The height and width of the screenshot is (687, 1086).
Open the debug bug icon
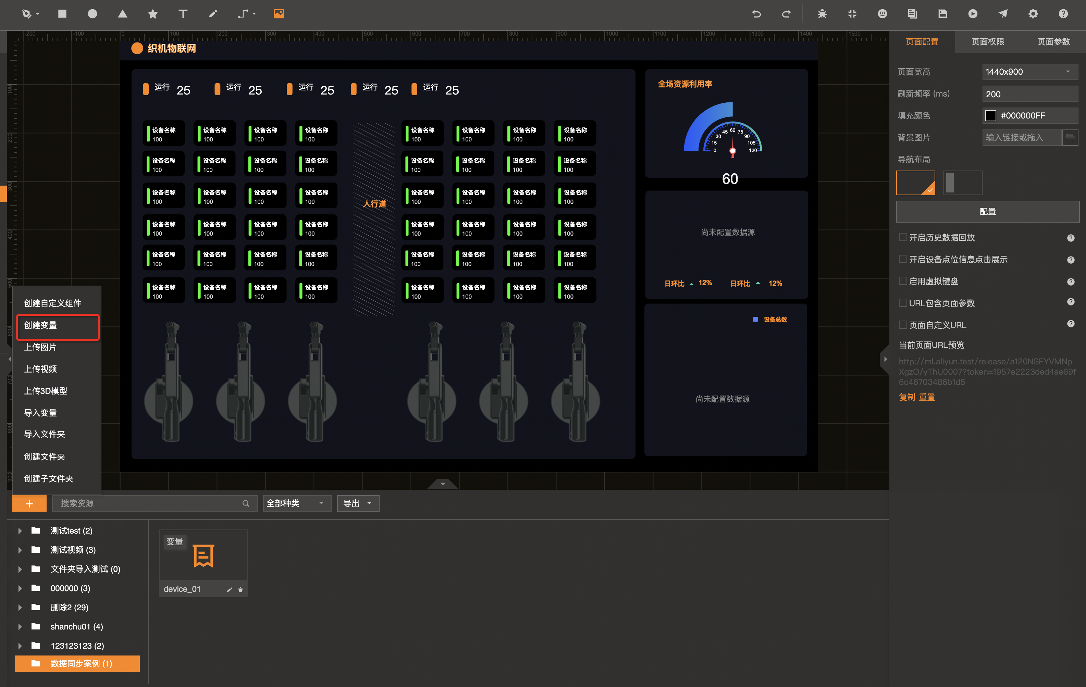pos(822,14)
